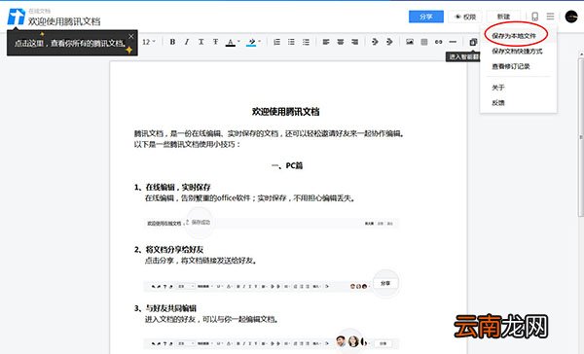The width and height of the screenshot is (584, 354).
Task: Select 反馈 in the menu
Action: pos(498,103)
